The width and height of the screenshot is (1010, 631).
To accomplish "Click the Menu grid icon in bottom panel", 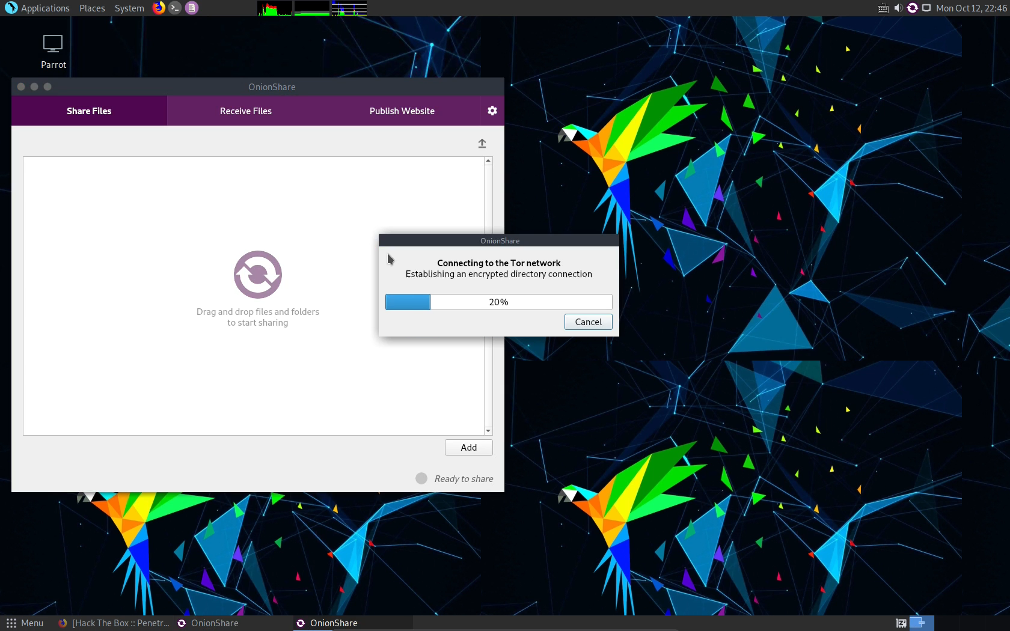I will 11,623.
